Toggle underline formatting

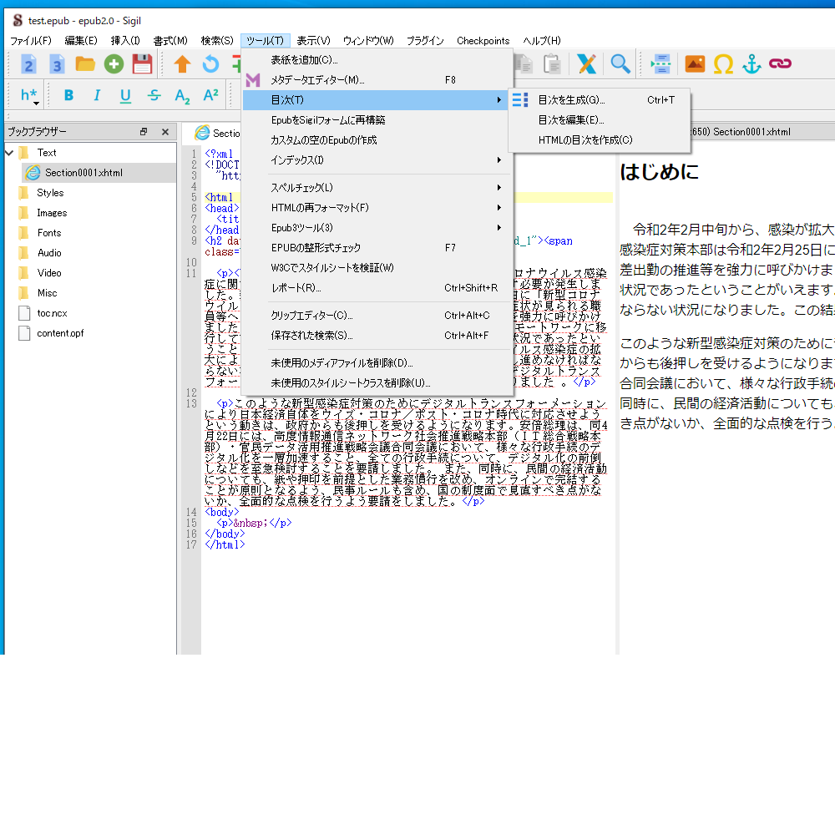click(x=125, y=95)
